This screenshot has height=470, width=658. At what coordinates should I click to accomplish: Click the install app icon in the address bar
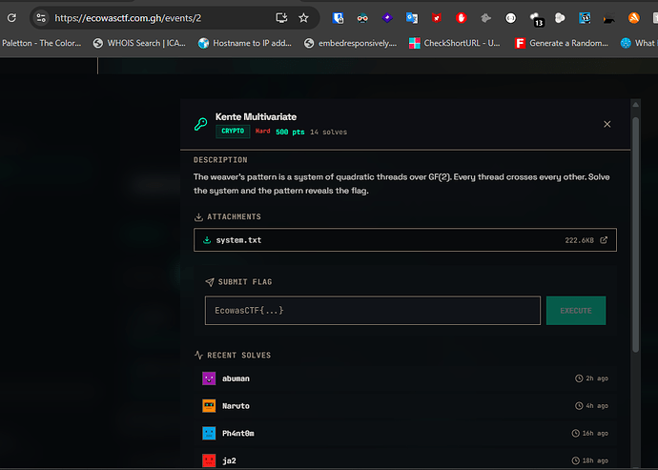coord(281,17)
